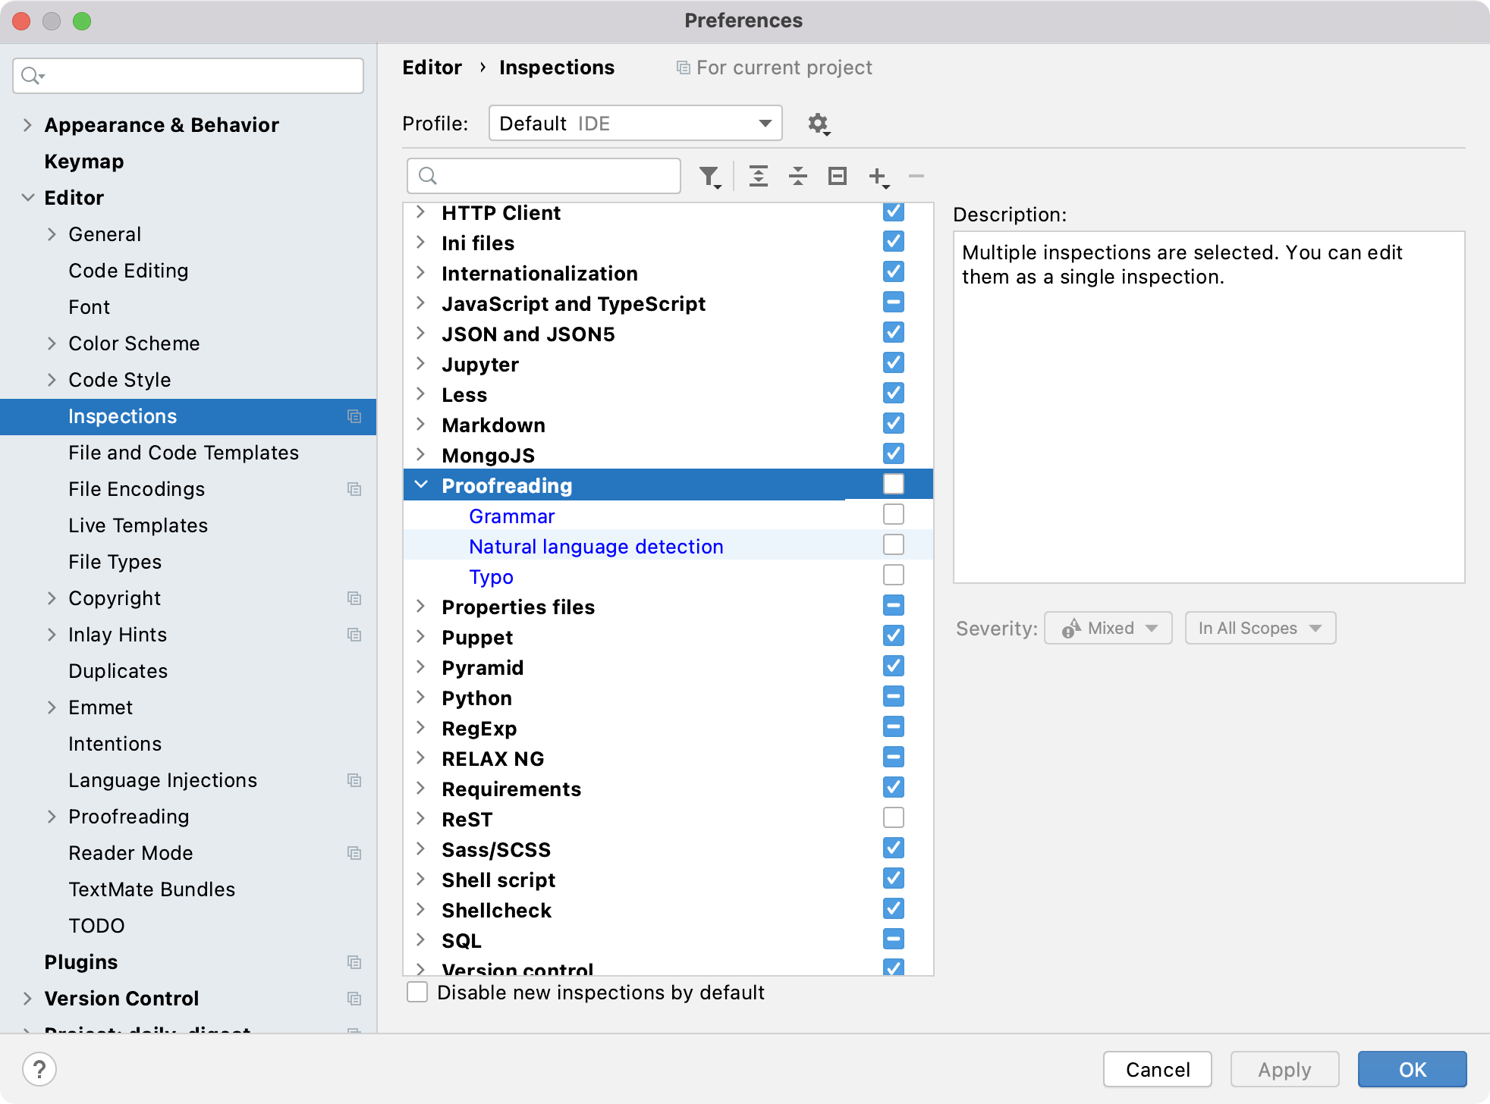The image size is (1490, 1104).
Task: Click the add new inspection icon
Action: pos(877,176)
